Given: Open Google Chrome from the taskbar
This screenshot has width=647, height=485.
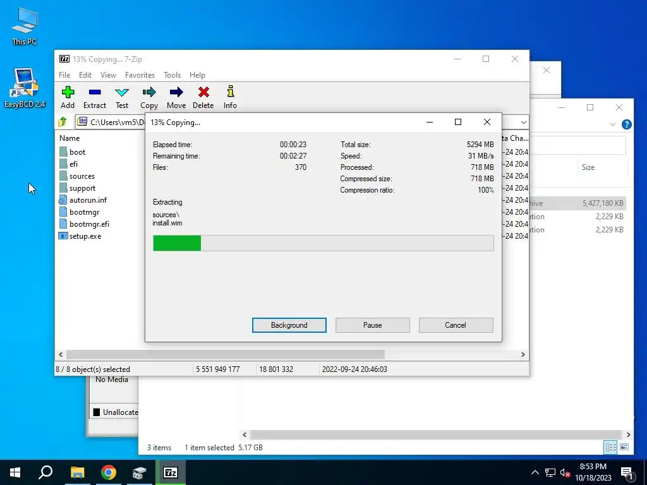Looking at the screenshot, I should click(x=109, y=472).
